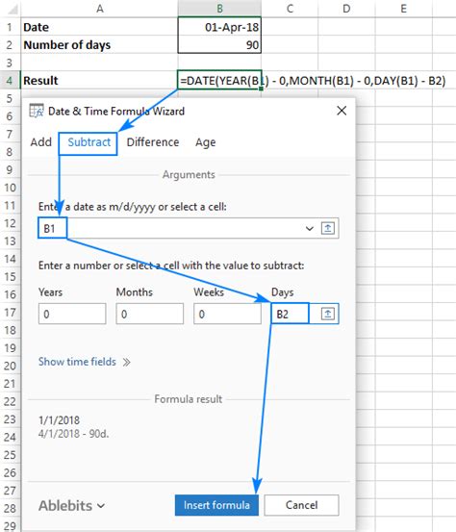Screen dimensions: 456x532
Task: Select row 1 header
Action: (x=10, y=27)
